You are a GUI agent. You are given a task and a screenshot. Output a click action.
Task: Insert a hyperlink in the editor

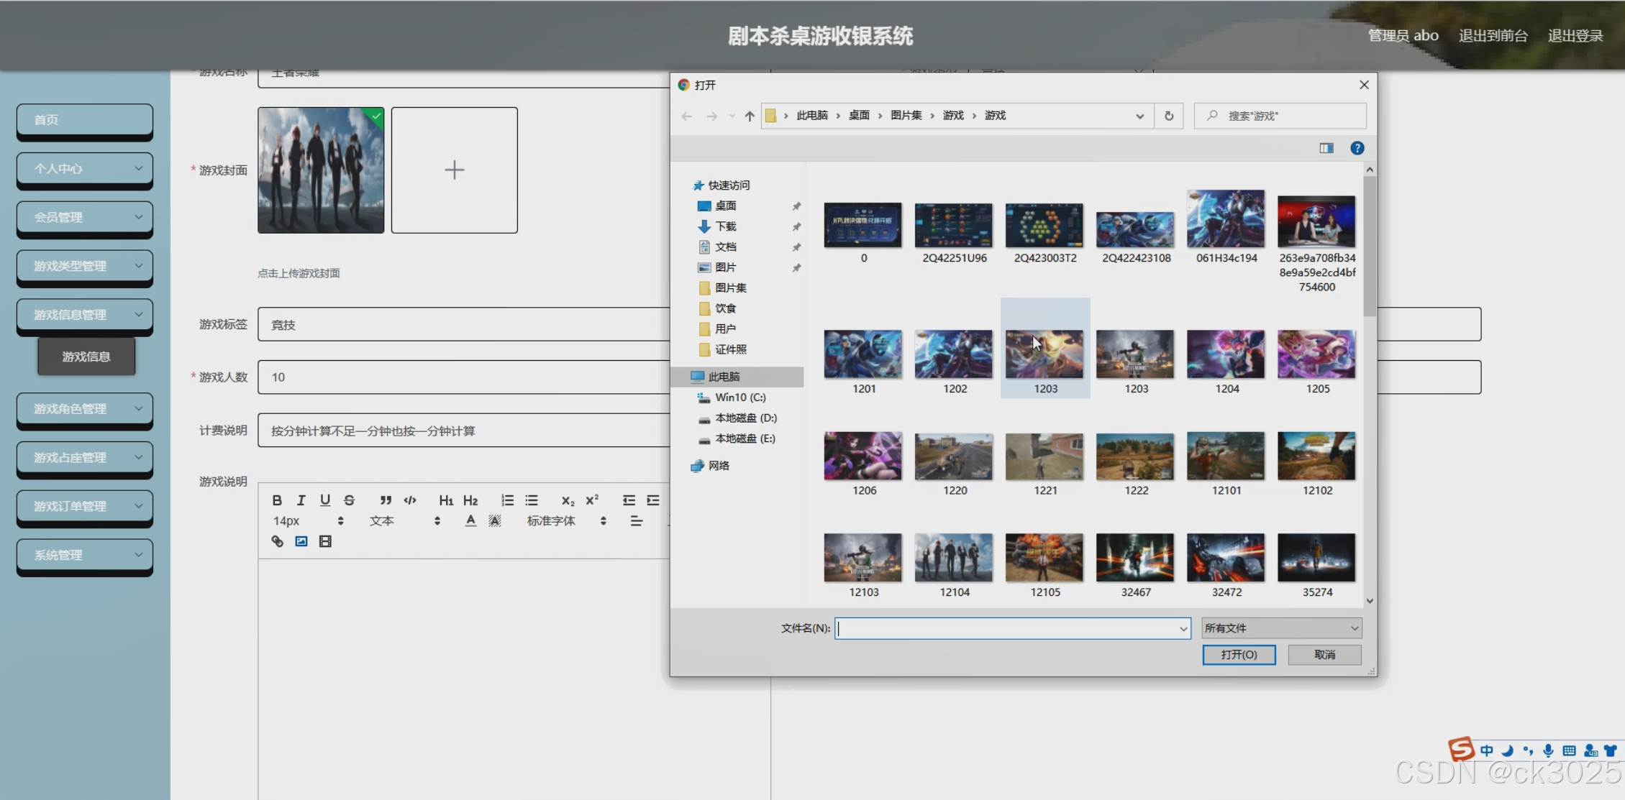click(277, 541)
